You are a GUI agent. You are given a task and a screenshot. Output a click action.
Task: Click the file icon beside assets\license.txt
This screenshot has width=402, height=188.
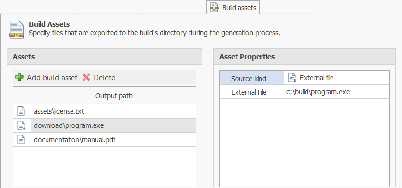click(21, 111)
